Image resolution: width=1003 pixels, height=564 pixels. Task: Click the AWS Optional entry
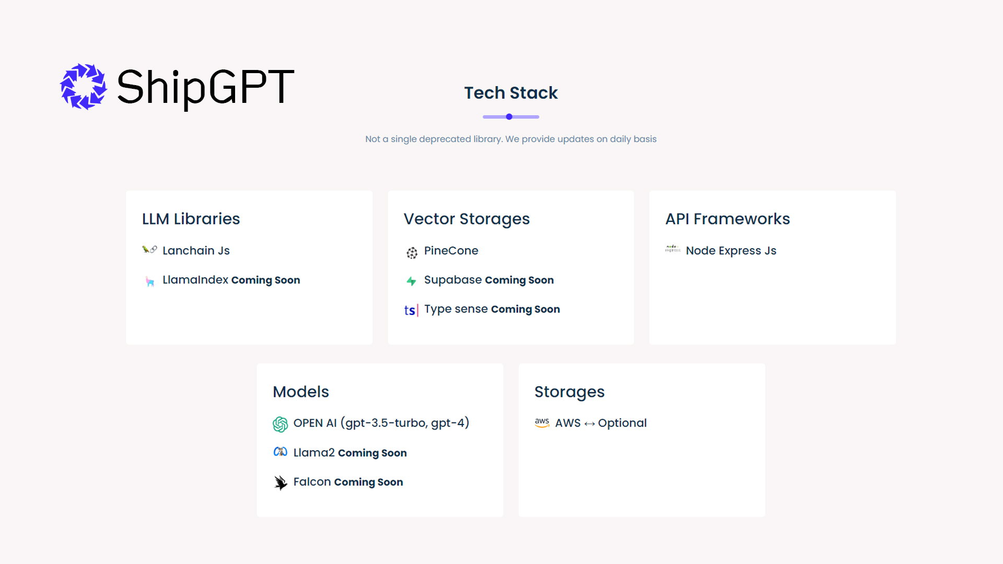point(600,423)
